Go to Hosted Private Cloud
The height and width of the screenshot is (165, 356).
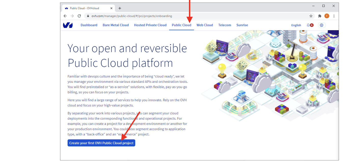[x=150, y=25]
